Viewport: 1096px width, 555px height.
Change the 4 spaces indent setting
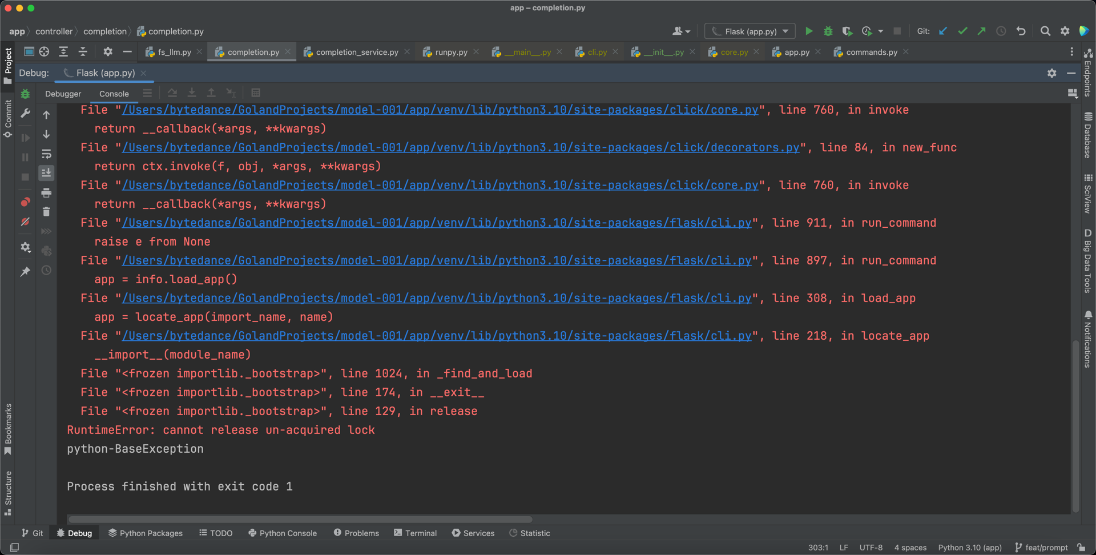tap(910, 548)
